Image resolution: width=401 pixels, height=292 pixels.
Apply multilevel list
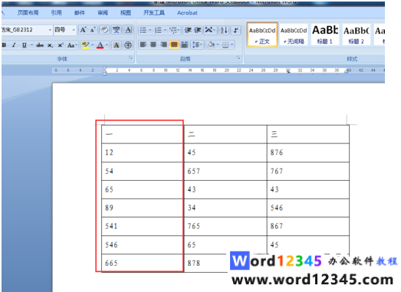[173, 31]
